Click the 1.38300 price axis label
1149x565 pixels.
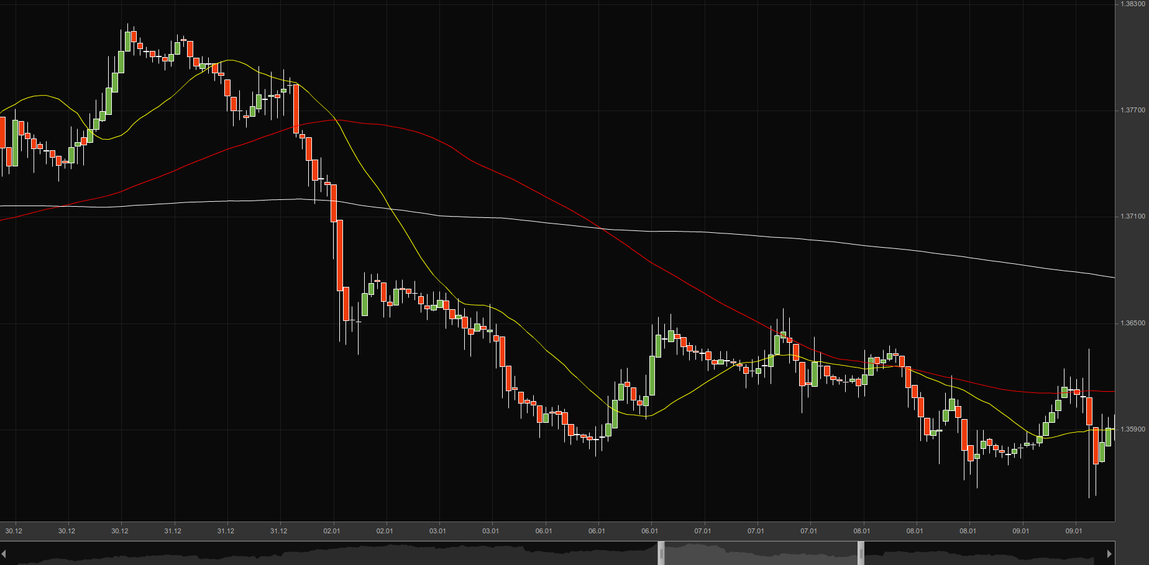point(1132,4)
